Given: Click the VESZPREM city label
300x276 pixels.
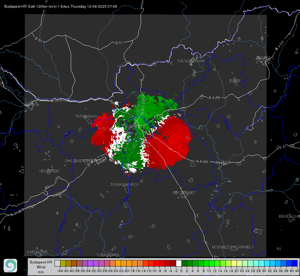Looking at the screenshot, I should [49, 171].
